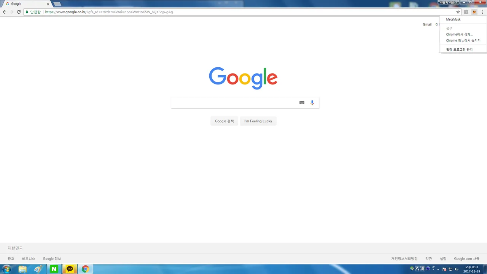Click the grey T extension icon
The height and width of the screenshot is (274, 487).
point(466,12)
